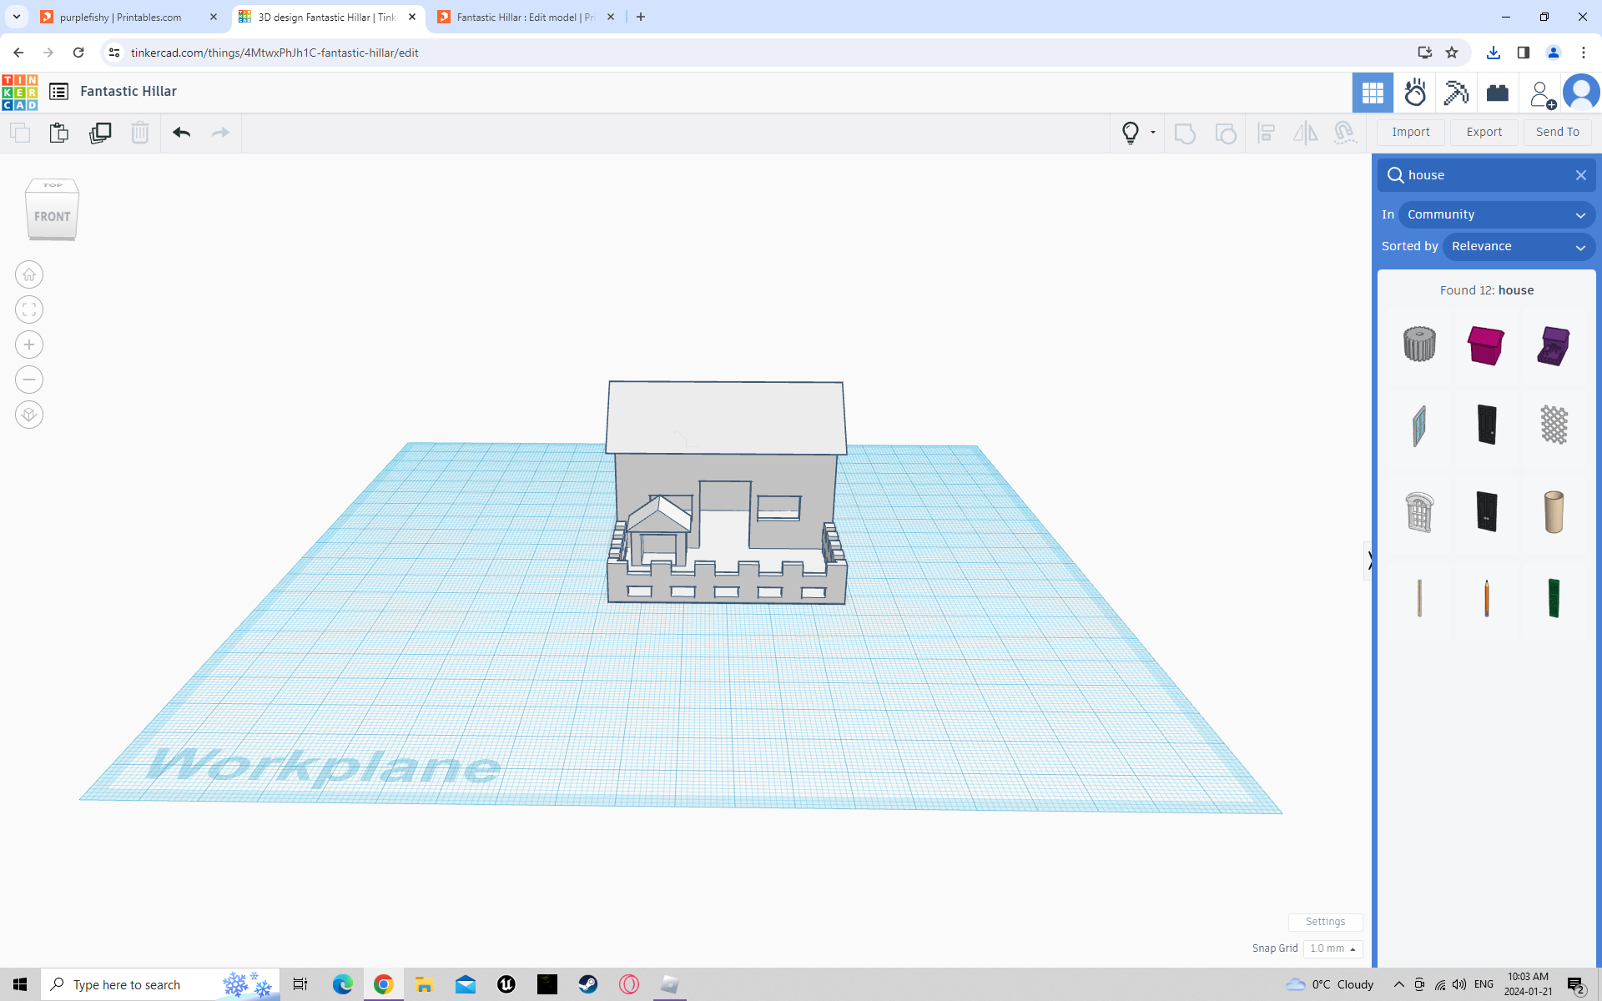Click the house search input field
The image size is (1602, 1001).
pyautogui.click(x=1485, y=175)
